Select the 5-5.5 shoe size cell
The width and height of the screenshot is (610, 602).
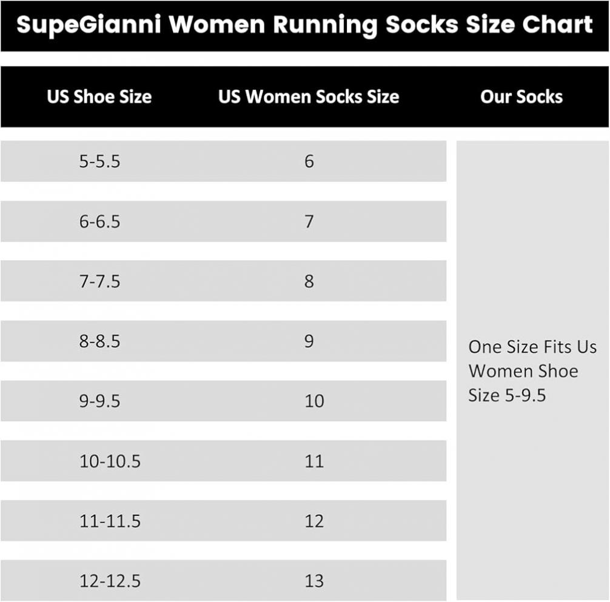click(x=99, y=161)
